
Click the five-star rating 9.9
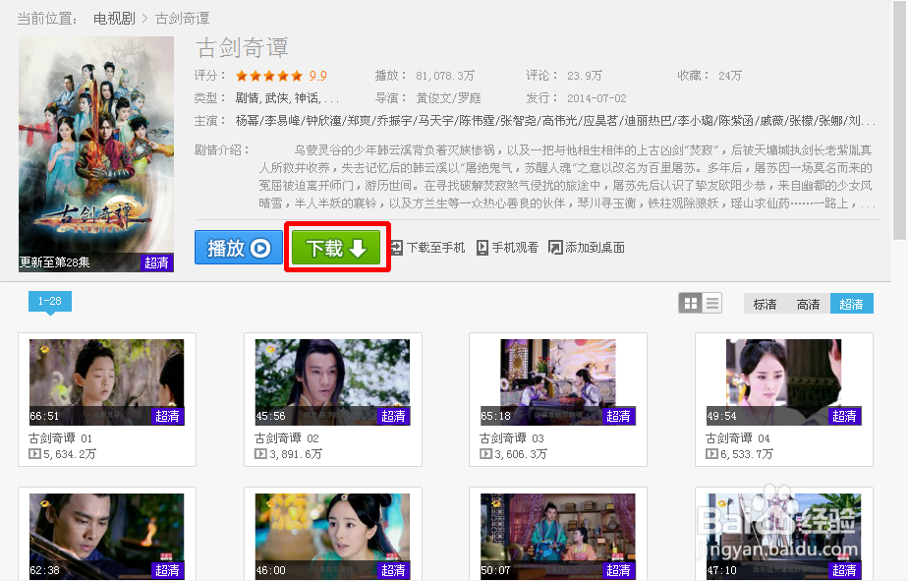[x=281, y=76]
